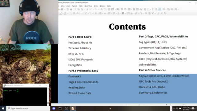Screen dimensions: 197x111
Task: Open the Save button dropdown arrow
Action: click(64, 10)
